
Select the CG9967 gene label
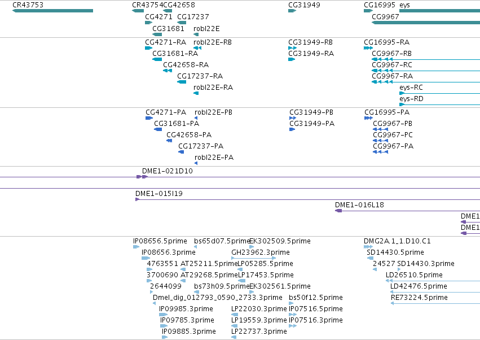pos(385,16)
